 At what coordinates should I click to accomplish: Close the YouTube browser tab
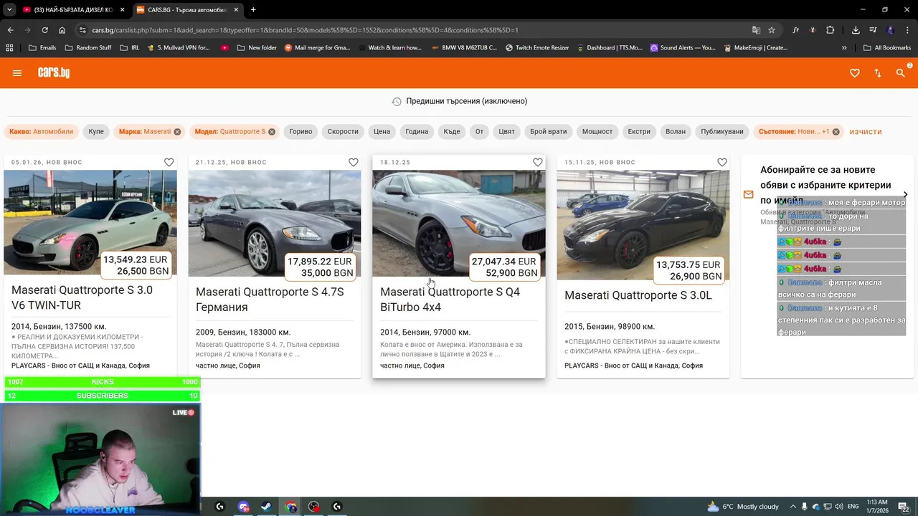122,10
